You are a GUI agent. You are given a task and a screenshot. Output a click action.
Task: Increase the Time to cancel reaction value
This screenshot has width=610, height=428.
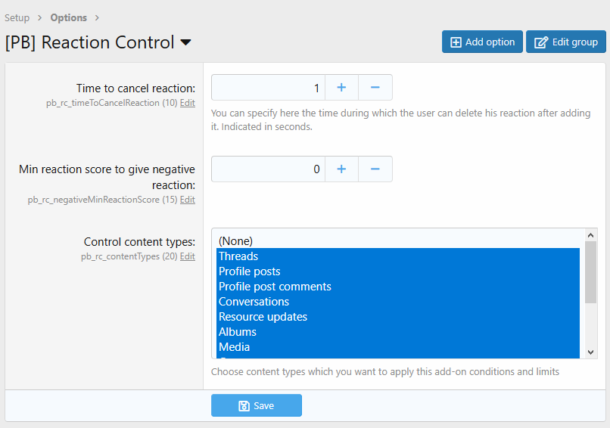point(341,88)
